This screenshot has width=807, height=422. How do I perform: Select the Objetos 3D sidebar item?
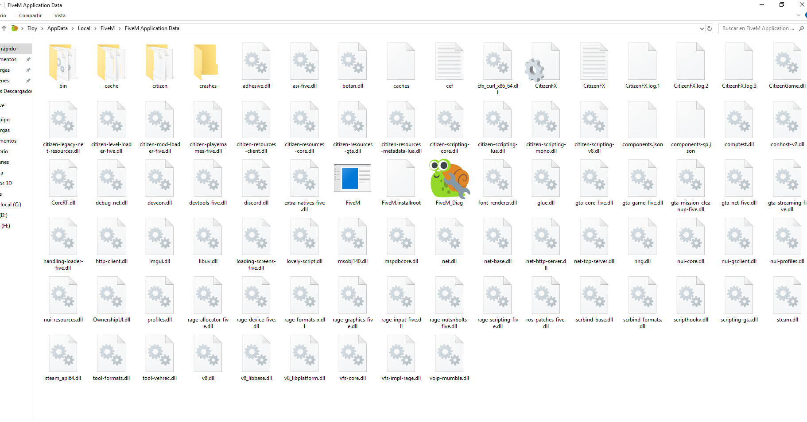click(x=6, y=183)
